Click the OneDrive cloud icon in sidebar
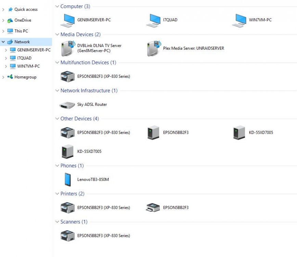 coord(10,20)
